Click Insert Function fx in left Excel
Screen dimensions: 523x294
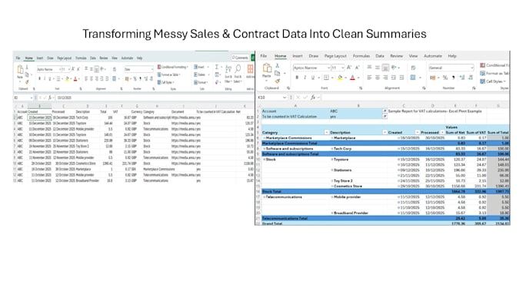pos(50,97)
